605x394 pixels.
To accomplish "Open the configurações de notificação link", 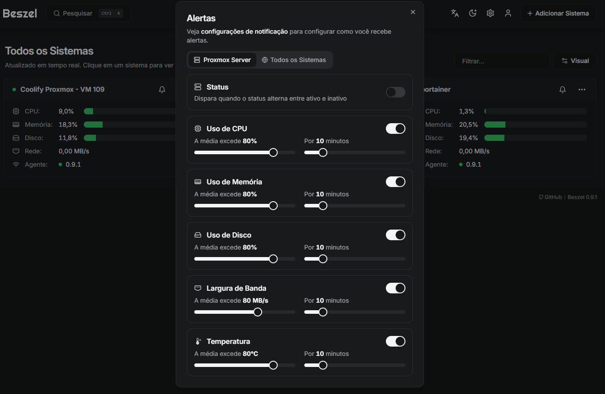I will coord(244,31).
